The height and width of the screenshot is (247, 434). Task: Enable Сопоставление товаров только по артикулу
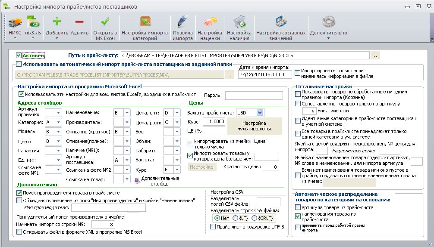(298, 104)
